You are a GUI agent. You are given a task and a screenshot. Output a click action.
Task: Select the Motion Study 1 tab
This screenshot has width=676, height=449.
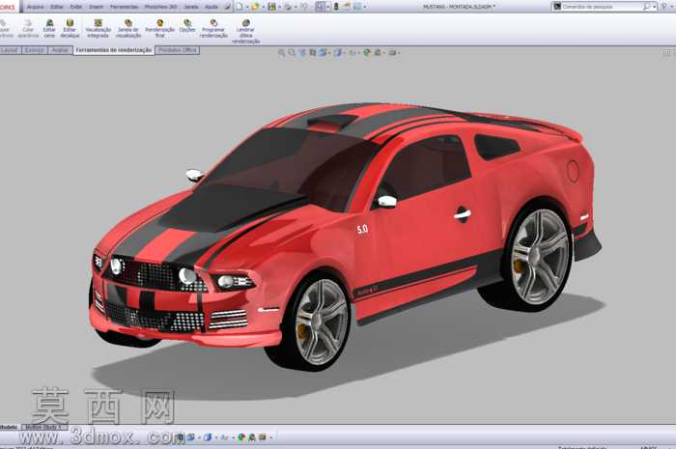coord(44,427)
